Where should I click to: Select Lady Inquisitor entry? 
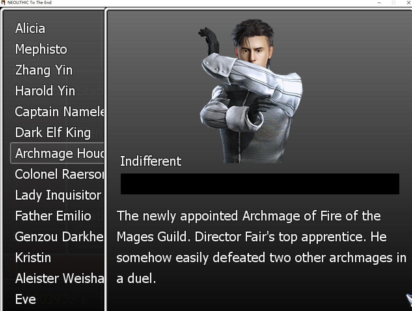click(58, 195)
